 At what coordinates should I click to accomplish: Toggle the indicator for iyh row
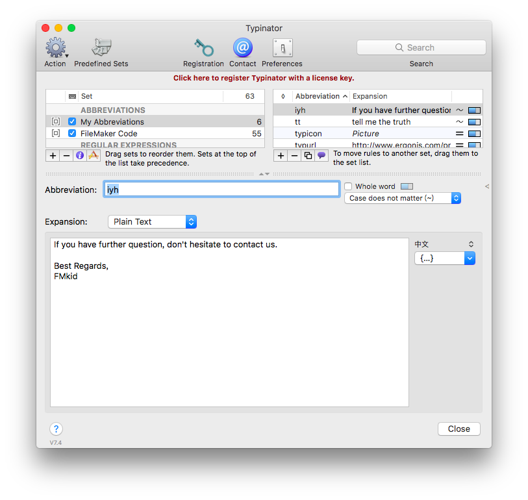[474, 110]
